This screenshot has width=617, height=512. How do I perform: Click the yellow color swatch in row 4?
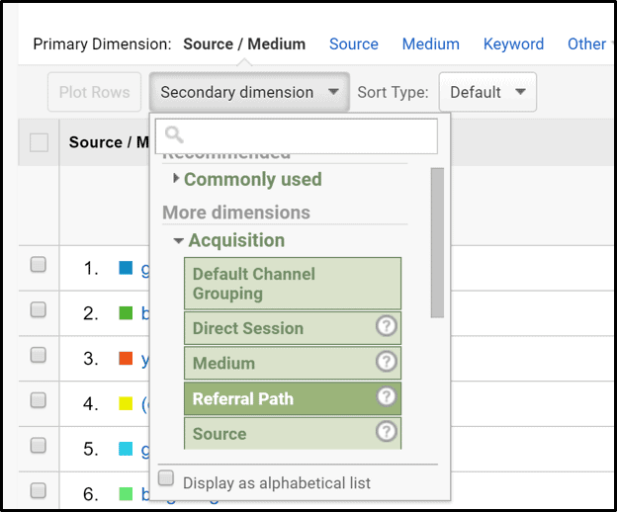[126, 403]
